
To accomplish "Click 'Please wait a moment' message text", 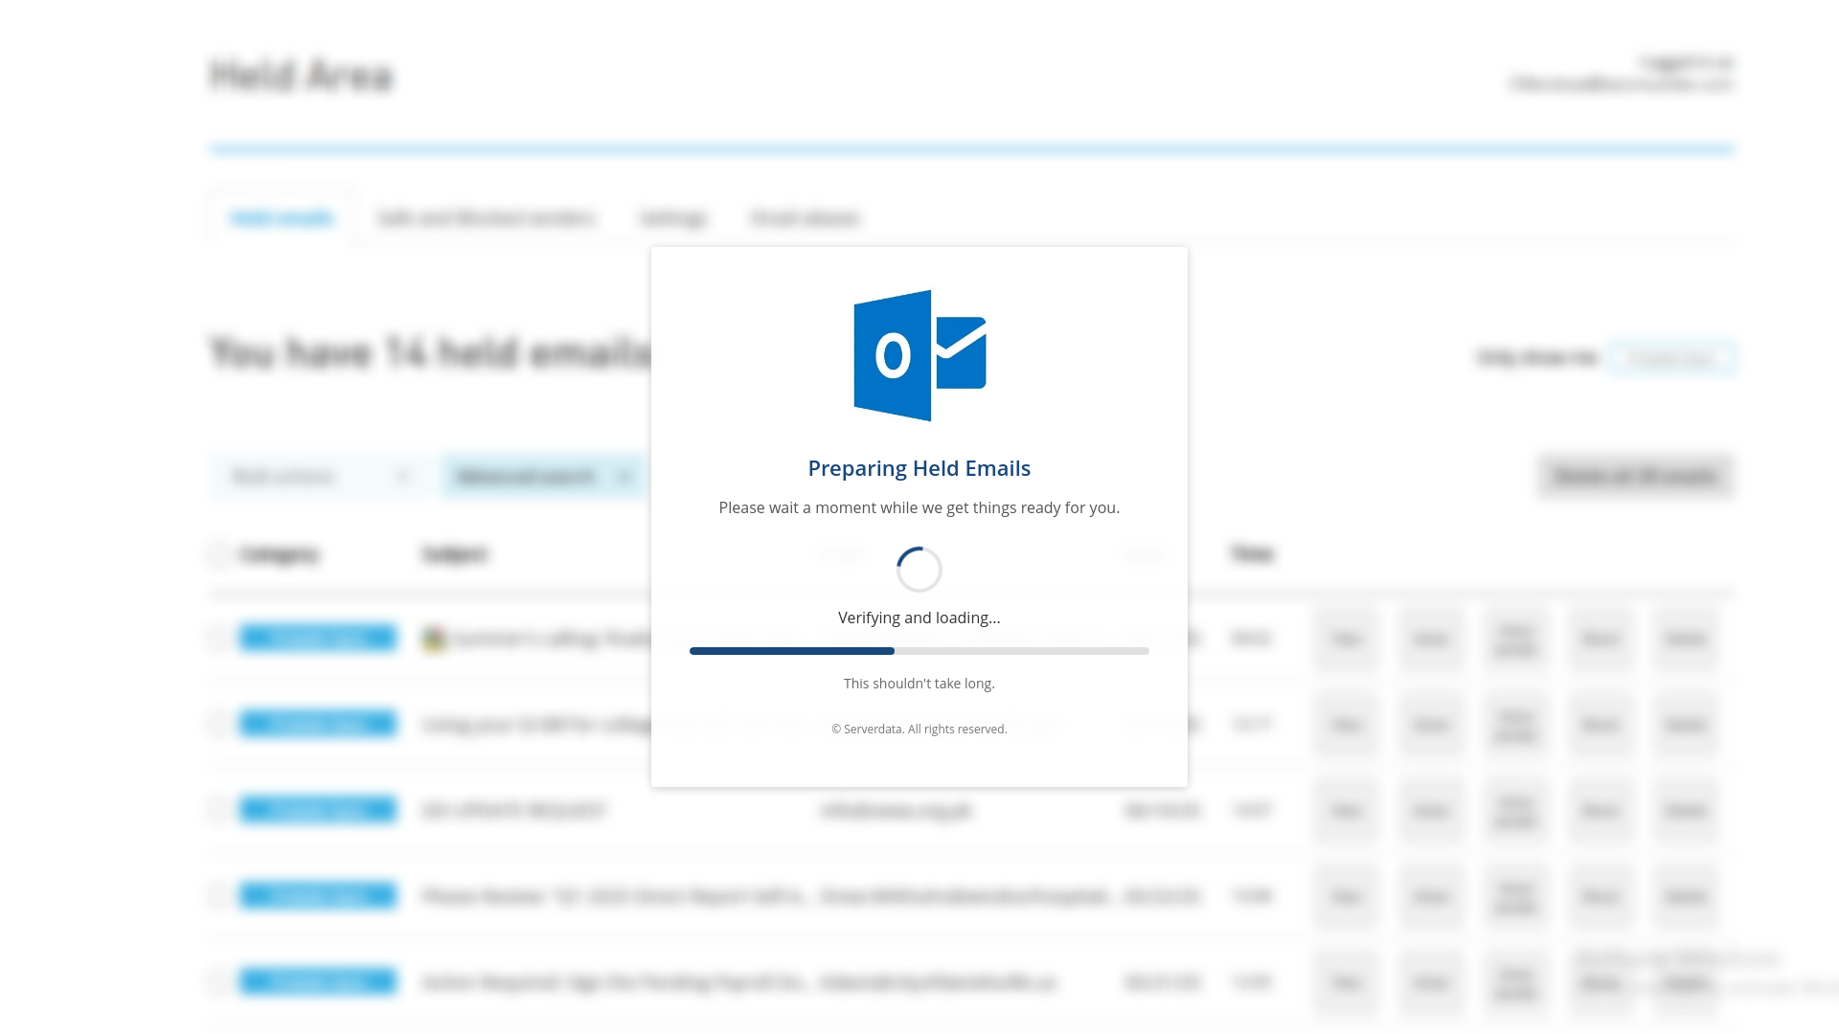I will click(919, 507).
